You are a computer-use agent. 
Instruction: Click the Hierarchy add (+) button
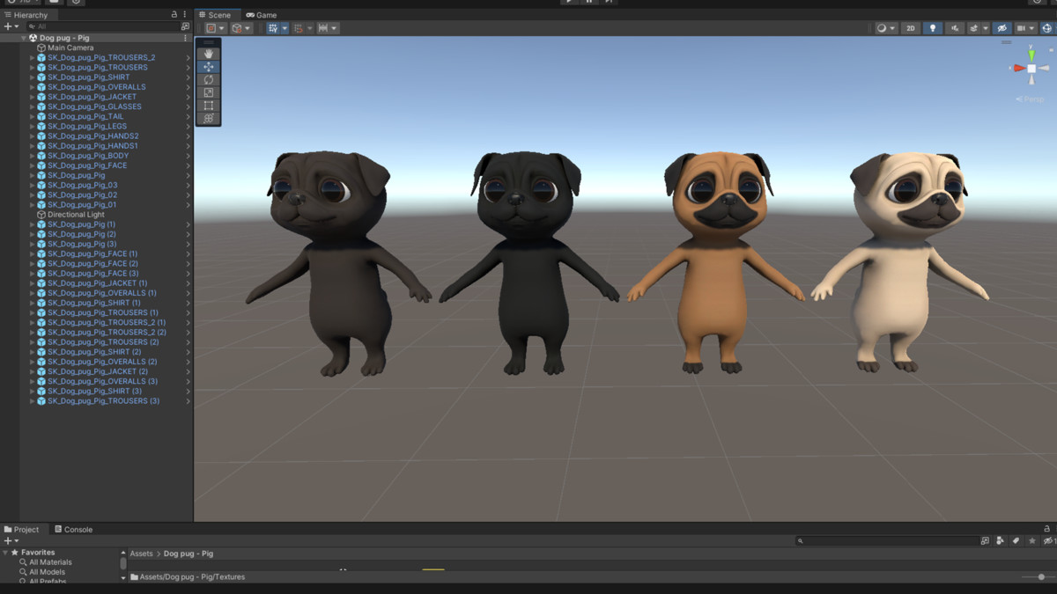click(11, 27)
